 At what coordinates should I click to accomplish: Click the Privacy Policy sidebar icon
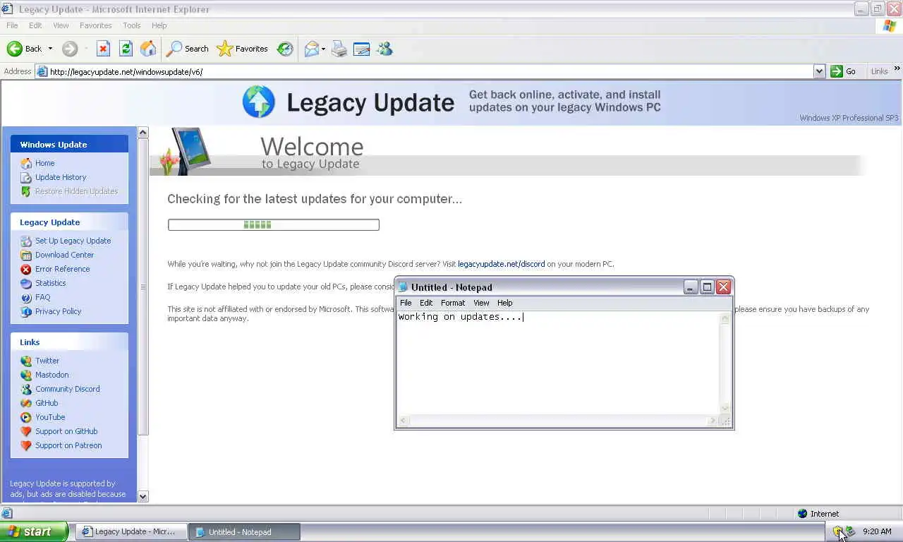tap(26, 311)
